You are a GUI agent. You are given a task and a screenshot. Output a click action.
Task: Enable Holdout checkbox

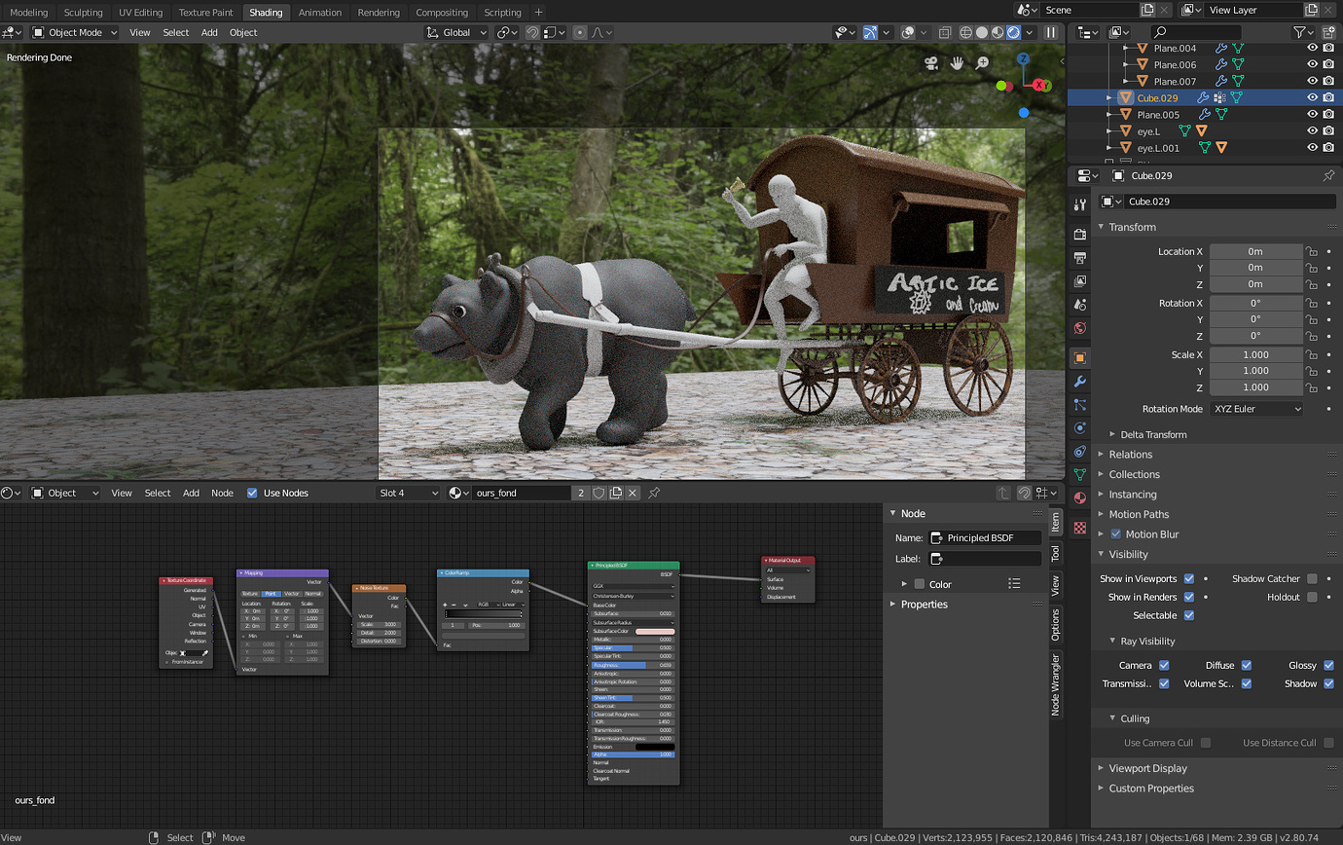(x=1312, y=597)
